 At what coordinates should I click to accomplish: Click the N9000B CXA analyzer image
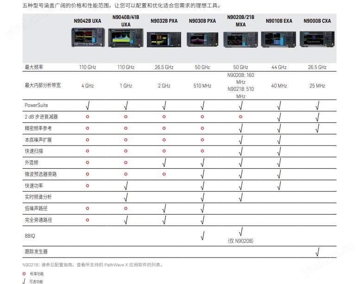click(x=317, y=39)
